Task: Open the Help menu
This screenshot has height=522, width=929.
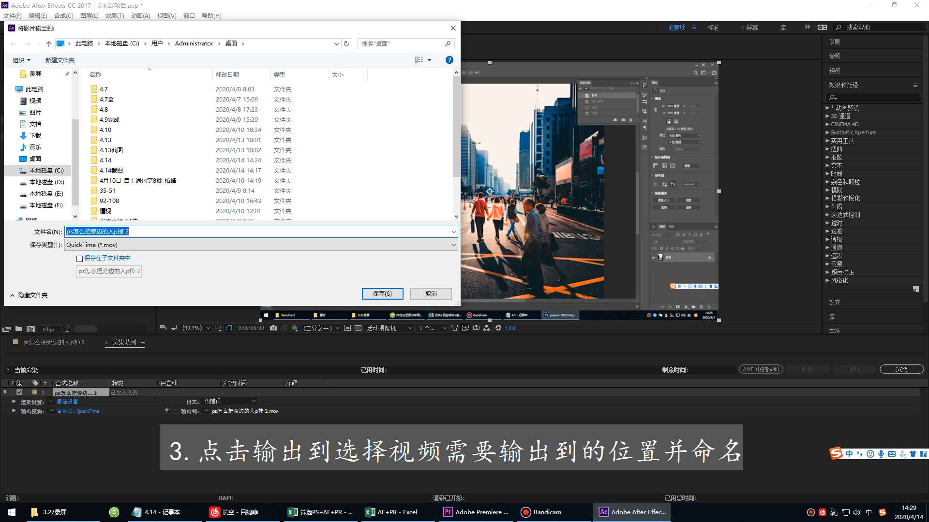Action: click(x=211, y=15)
